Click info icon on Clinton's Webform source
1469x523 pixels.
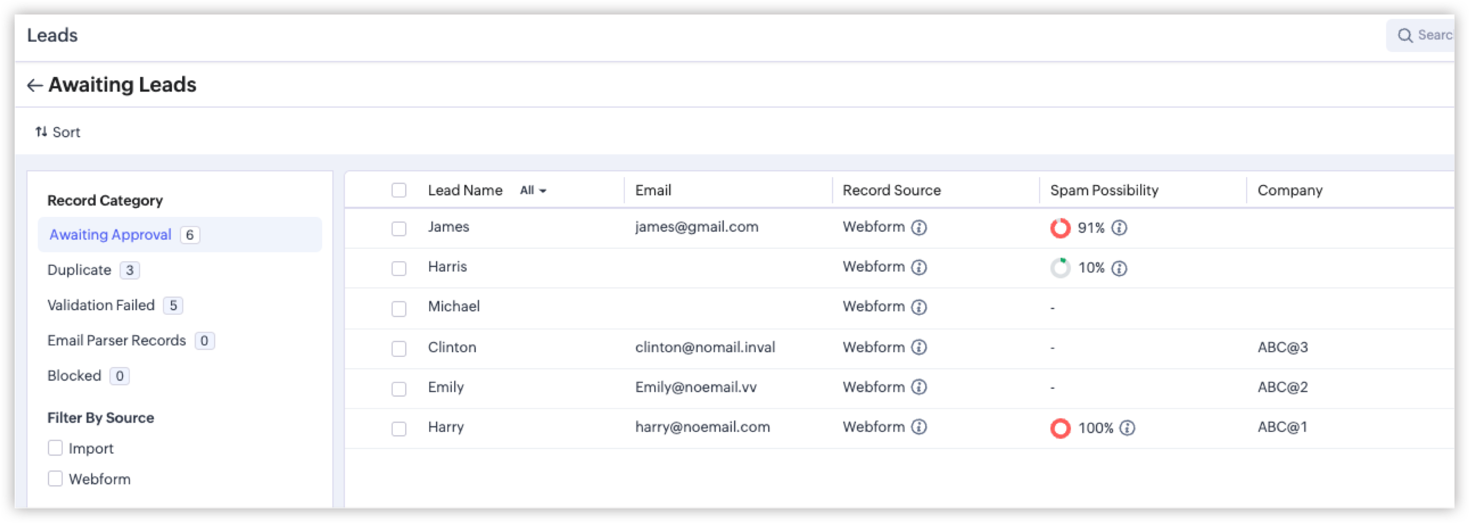click(918, 347)
